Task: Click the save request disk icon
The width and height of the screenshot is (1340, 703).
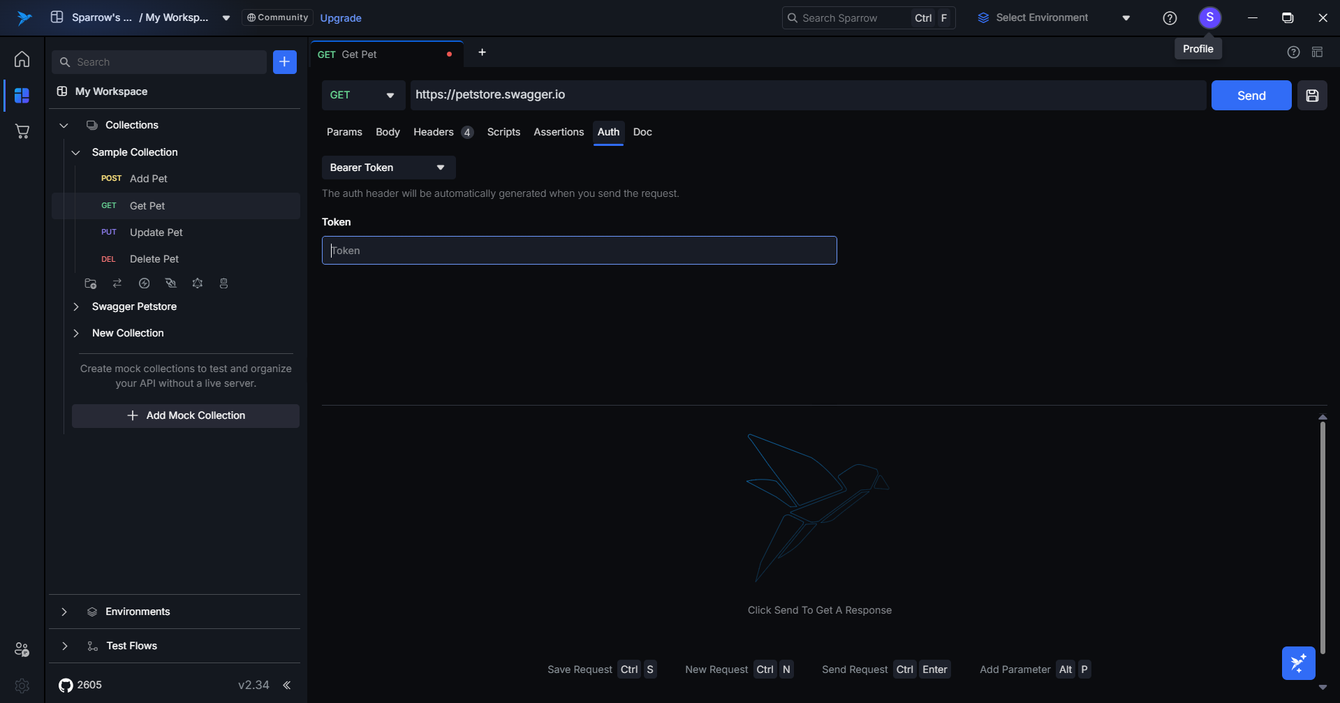Action: pyautogui.click(x=1312, y=96)
